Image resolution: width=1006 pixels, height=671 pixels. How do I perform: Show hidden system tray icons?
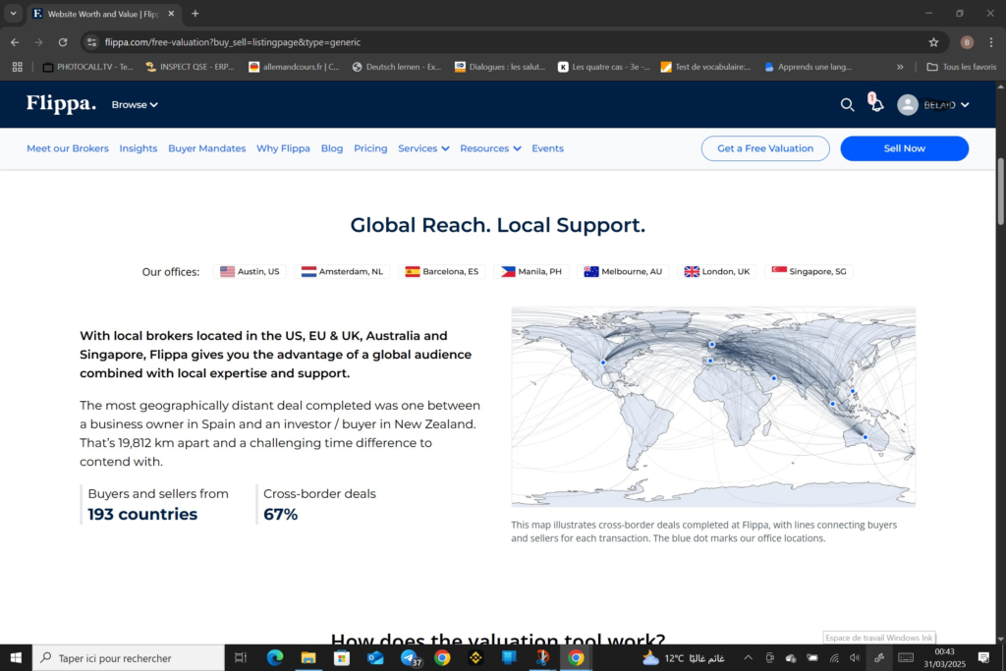pos(748,657)
